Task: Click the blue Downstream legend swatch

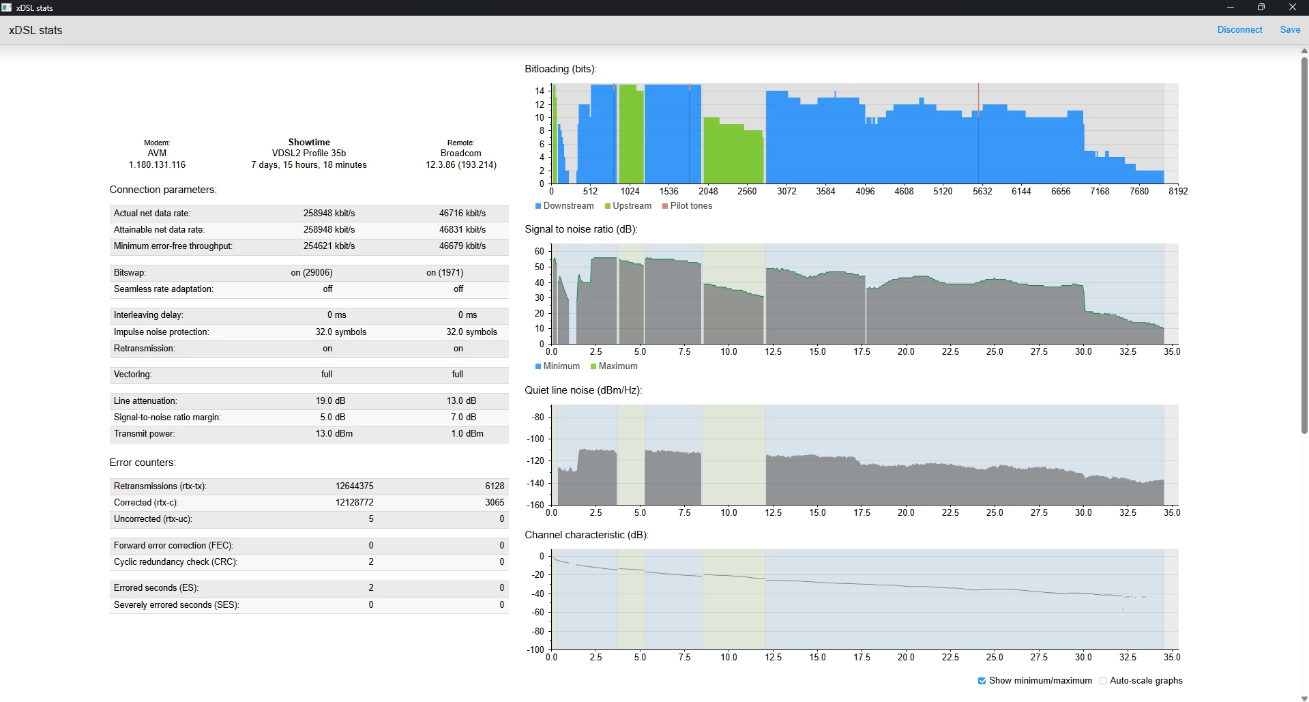Action: pyautogui.click(x=538, y=206)
